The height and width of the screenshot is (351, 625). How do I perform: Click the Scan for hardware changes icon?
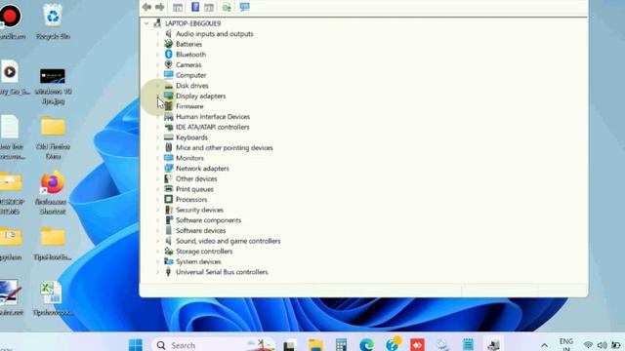[x=227, y=7]
